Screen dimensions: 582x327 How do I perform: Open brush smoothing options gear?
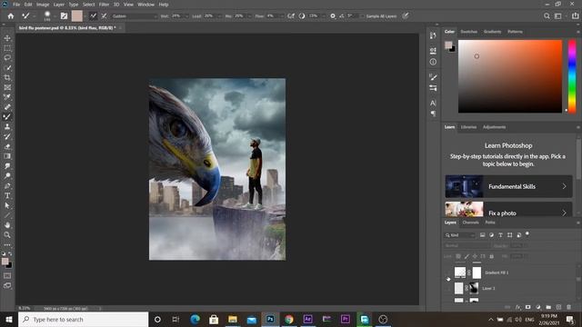click(333, 16)
